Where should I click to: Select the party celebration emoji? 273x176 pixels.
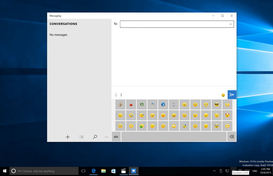click(184, 126)
